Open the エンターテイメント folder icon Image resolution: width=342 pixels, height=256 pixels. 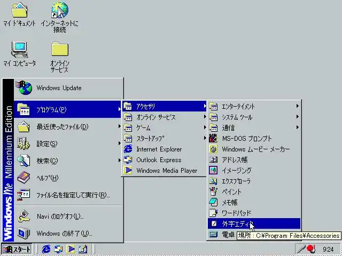[x=213, y=107]
